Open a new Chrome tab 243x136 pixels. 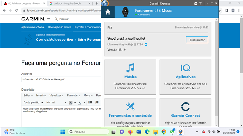[97, 3]
